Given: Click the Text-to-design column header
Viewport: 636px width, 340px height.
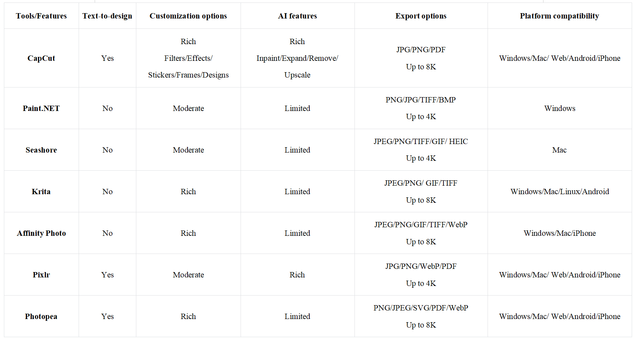Looking at the screenshot, I should [107, 16].
